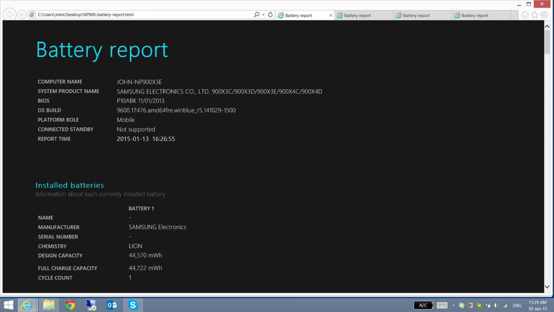Open the clock showing 11:29 AM
The height and width of the screenshot is (312, 554).
click(538, 306)
